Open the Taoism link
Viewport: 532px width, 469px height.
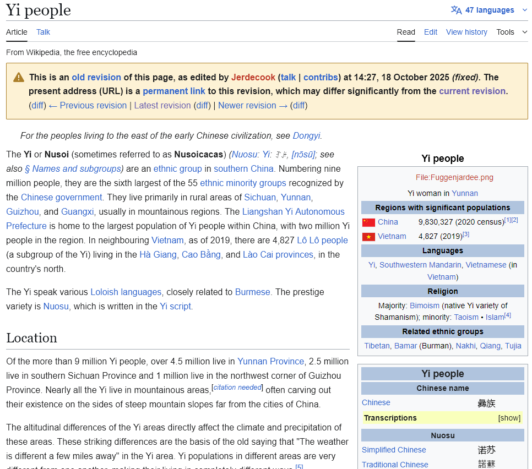[466, 317]
